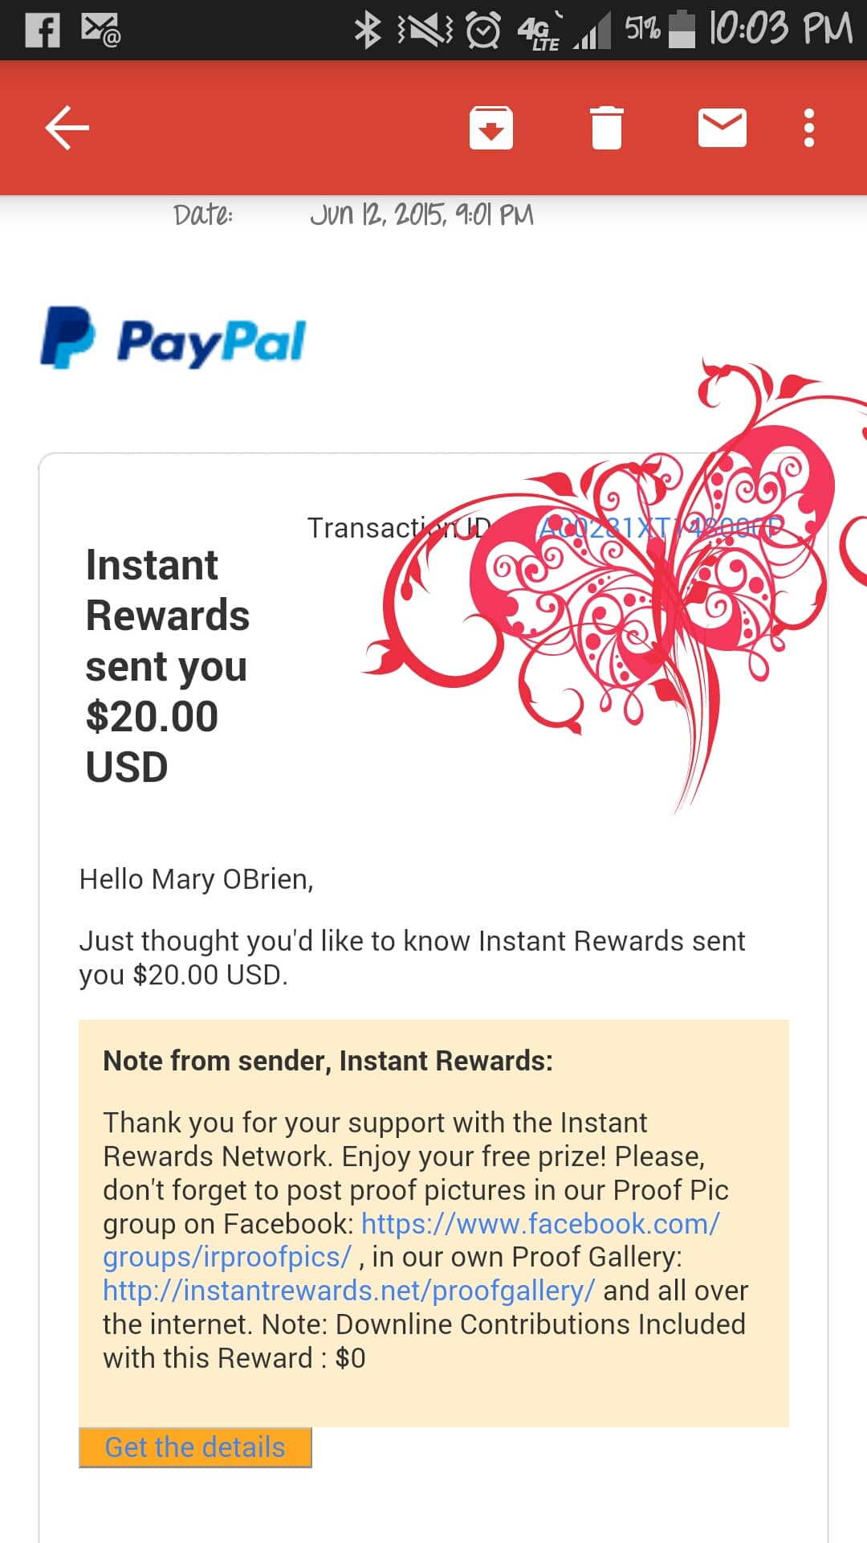The height and width of the screenshot is (1543, 867).
Task: Tap the email date Jun 12, 2015
Action: [421, 215]
